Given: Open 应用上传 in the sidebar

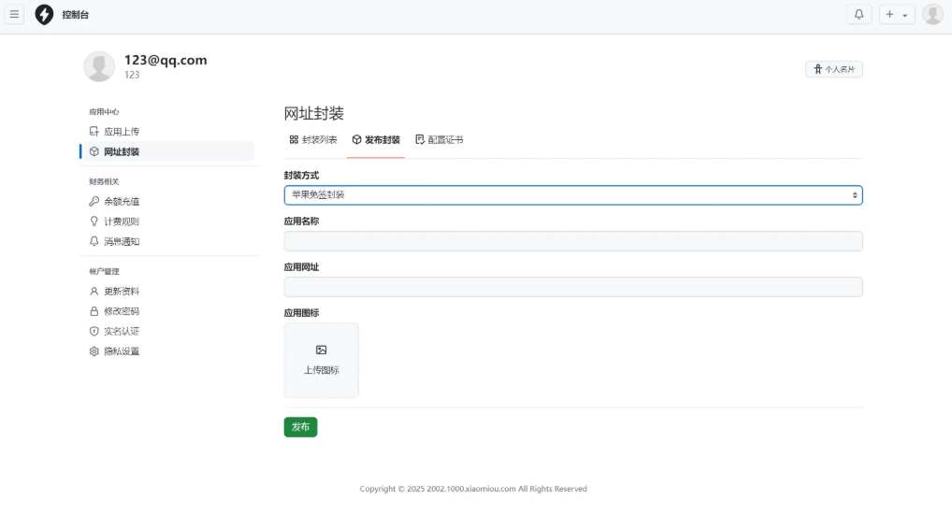Looking at the screenshot, I should point(121,132).
